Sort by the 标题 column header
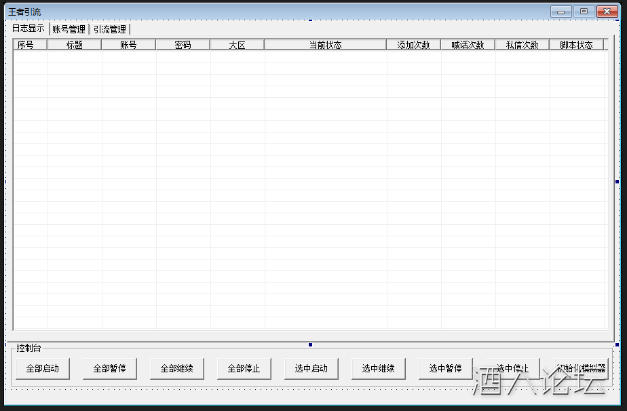Screen dimensions: 627x411 [x=75, y=45]
